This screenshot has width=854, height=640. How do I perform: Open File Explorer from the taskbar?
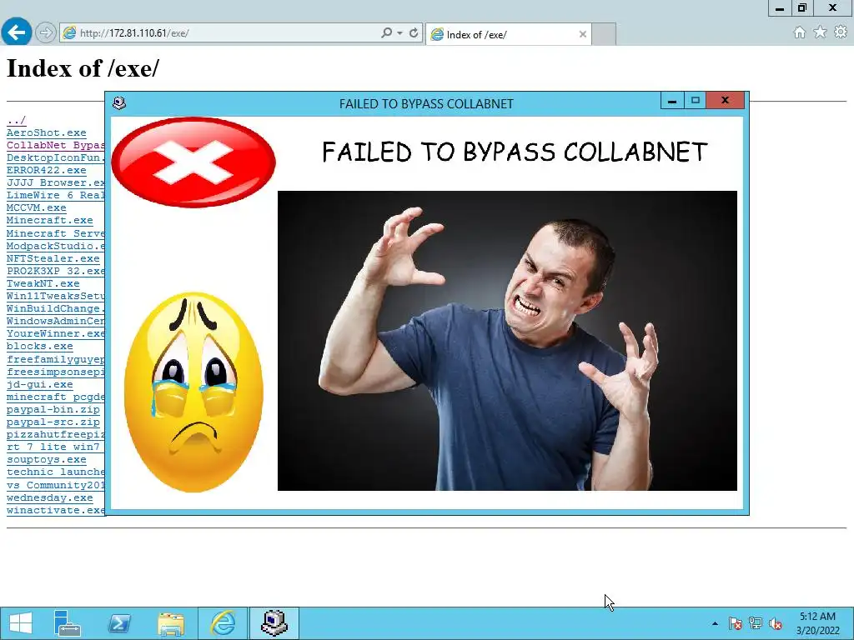click(170, 623)
